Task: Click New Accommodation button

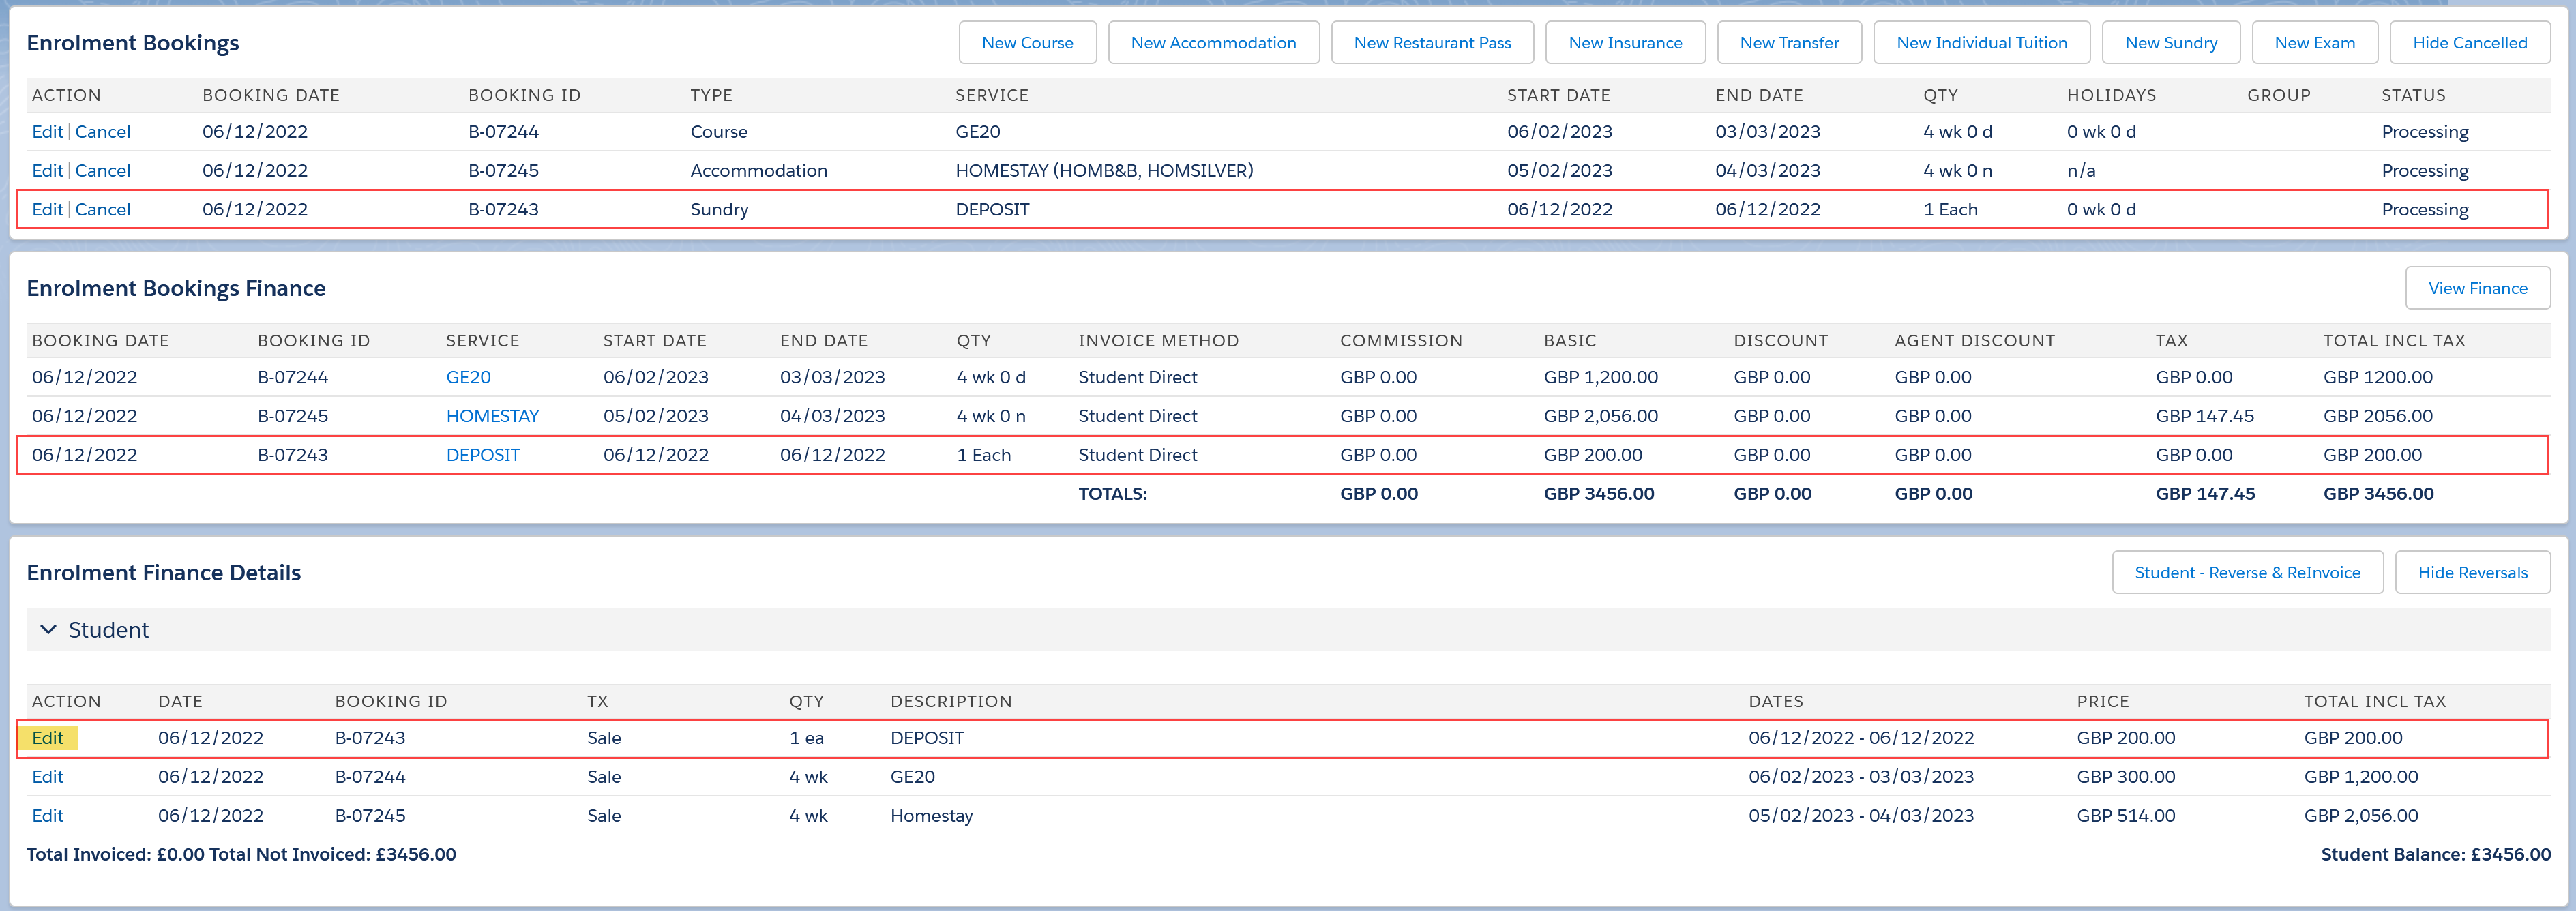Action: click(x=1213, y=43)
